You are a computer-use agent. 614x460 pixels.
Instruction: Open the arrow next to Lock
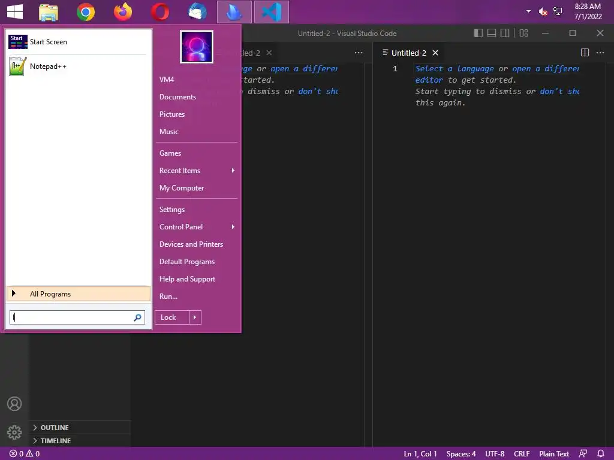pyautogui.click(x=195, y=317)
